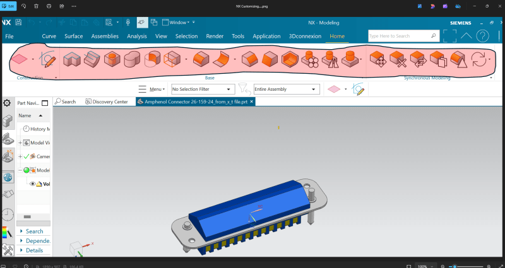Click the circular arrows refresh icon in ribbon

pos(478,59)
